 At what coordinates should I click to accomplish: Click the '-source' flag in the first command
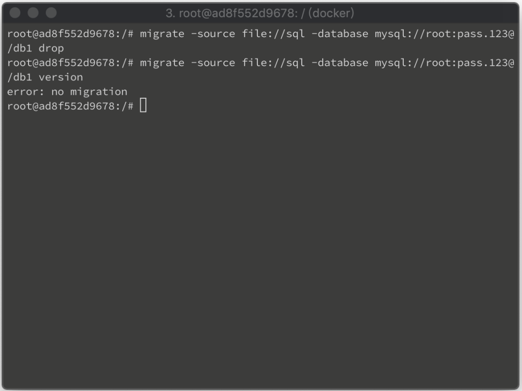[x=213, y=34]
